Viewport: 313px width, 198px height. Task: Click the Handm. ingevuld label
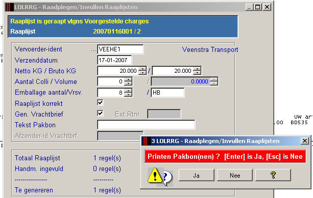[x=39, y=169]
